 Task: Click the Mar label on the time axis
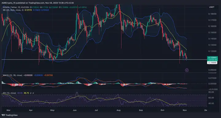[9, 110]
